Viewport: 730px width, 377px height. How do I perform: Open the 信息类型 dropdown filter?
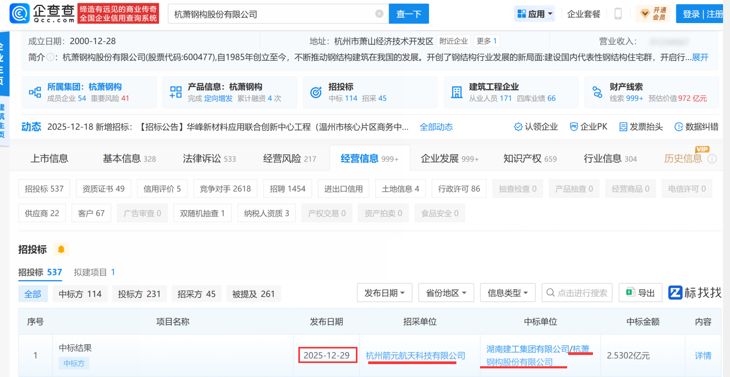coord(508,293)
